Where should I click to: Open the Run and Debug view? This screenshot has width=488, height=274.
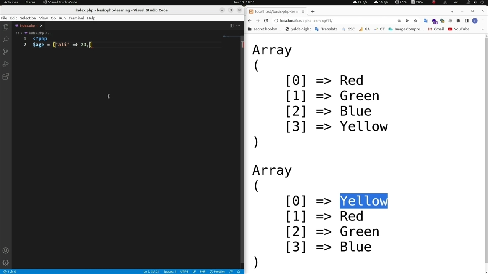pyautogui.click(x=5, y=64)
